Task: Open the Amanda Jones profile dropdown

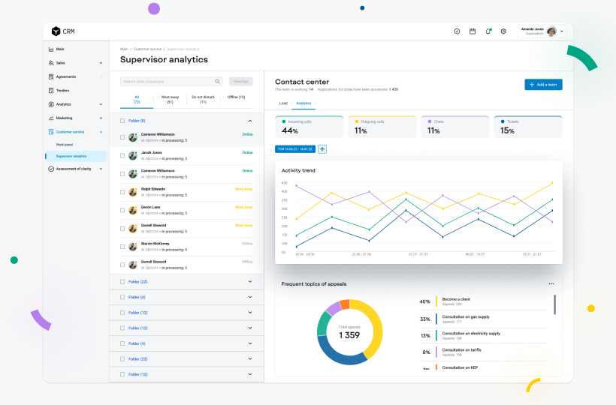Action: pos(562,31)
